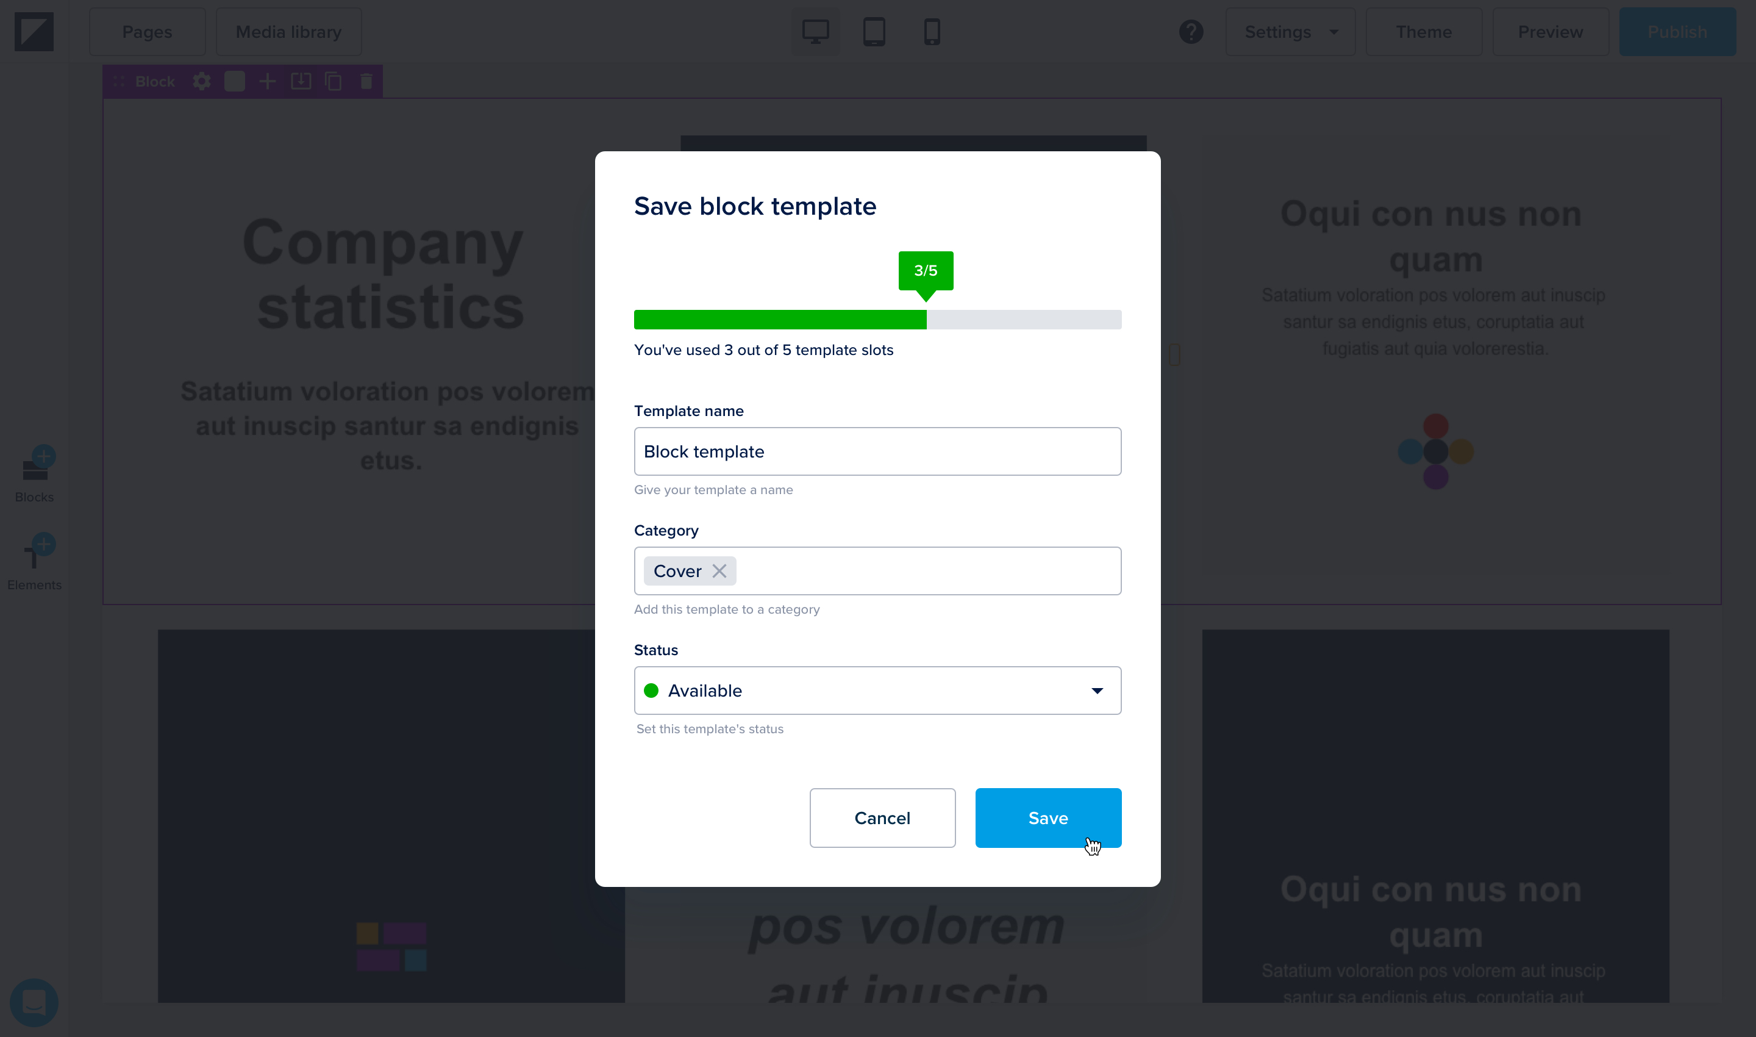Click the block background color swatch

[235, 82]
